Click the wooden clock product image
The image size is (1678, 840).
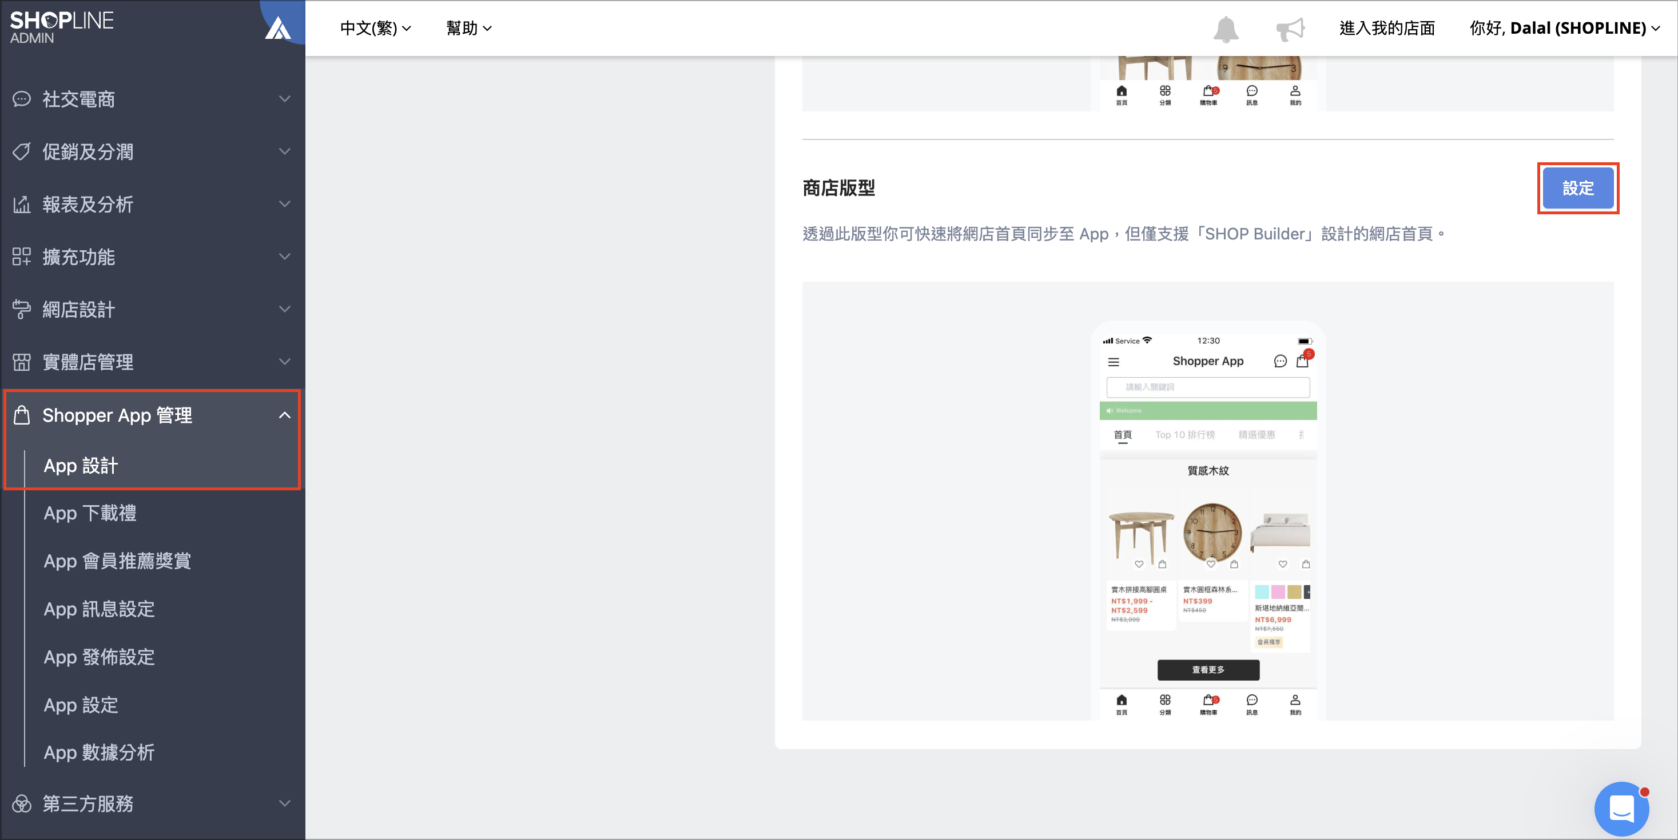point(1213,531)
